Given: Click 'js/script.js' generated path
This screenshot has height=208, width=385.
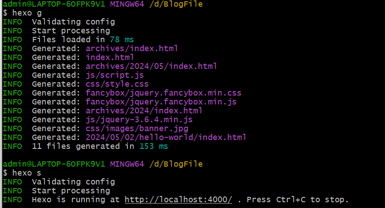Looking at the screenshot, I should coord(115,75).
